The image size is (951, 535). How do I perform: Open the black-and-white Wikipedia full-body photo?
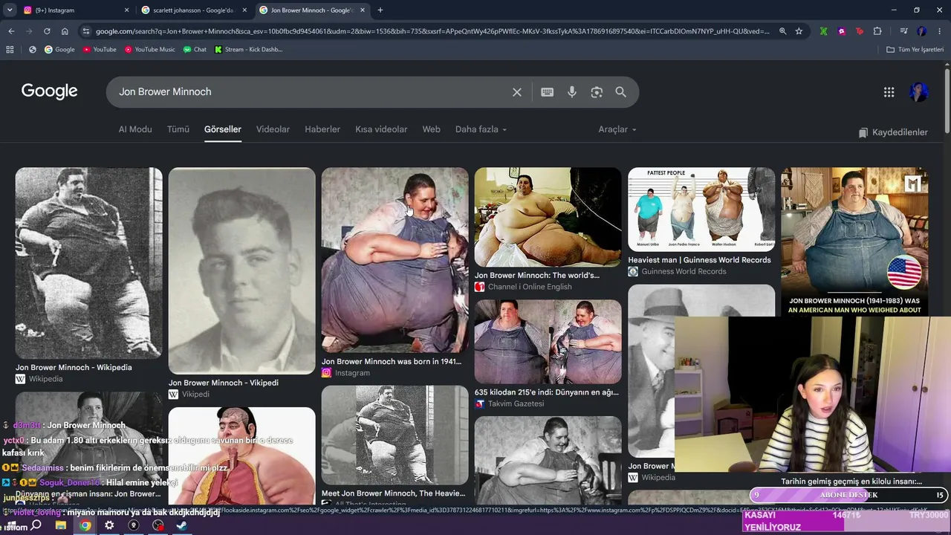[x=89, y=263]
